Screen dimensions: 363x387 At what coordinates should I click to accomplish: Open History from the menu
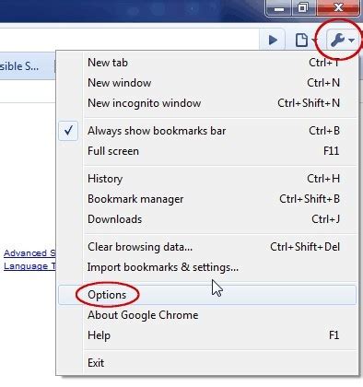pyautogui.click(x=207, y=179)
